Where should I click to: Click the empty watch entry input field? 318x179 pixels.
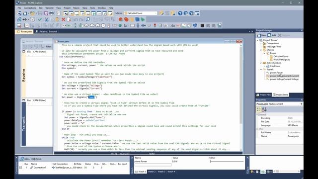click(153, 165)
